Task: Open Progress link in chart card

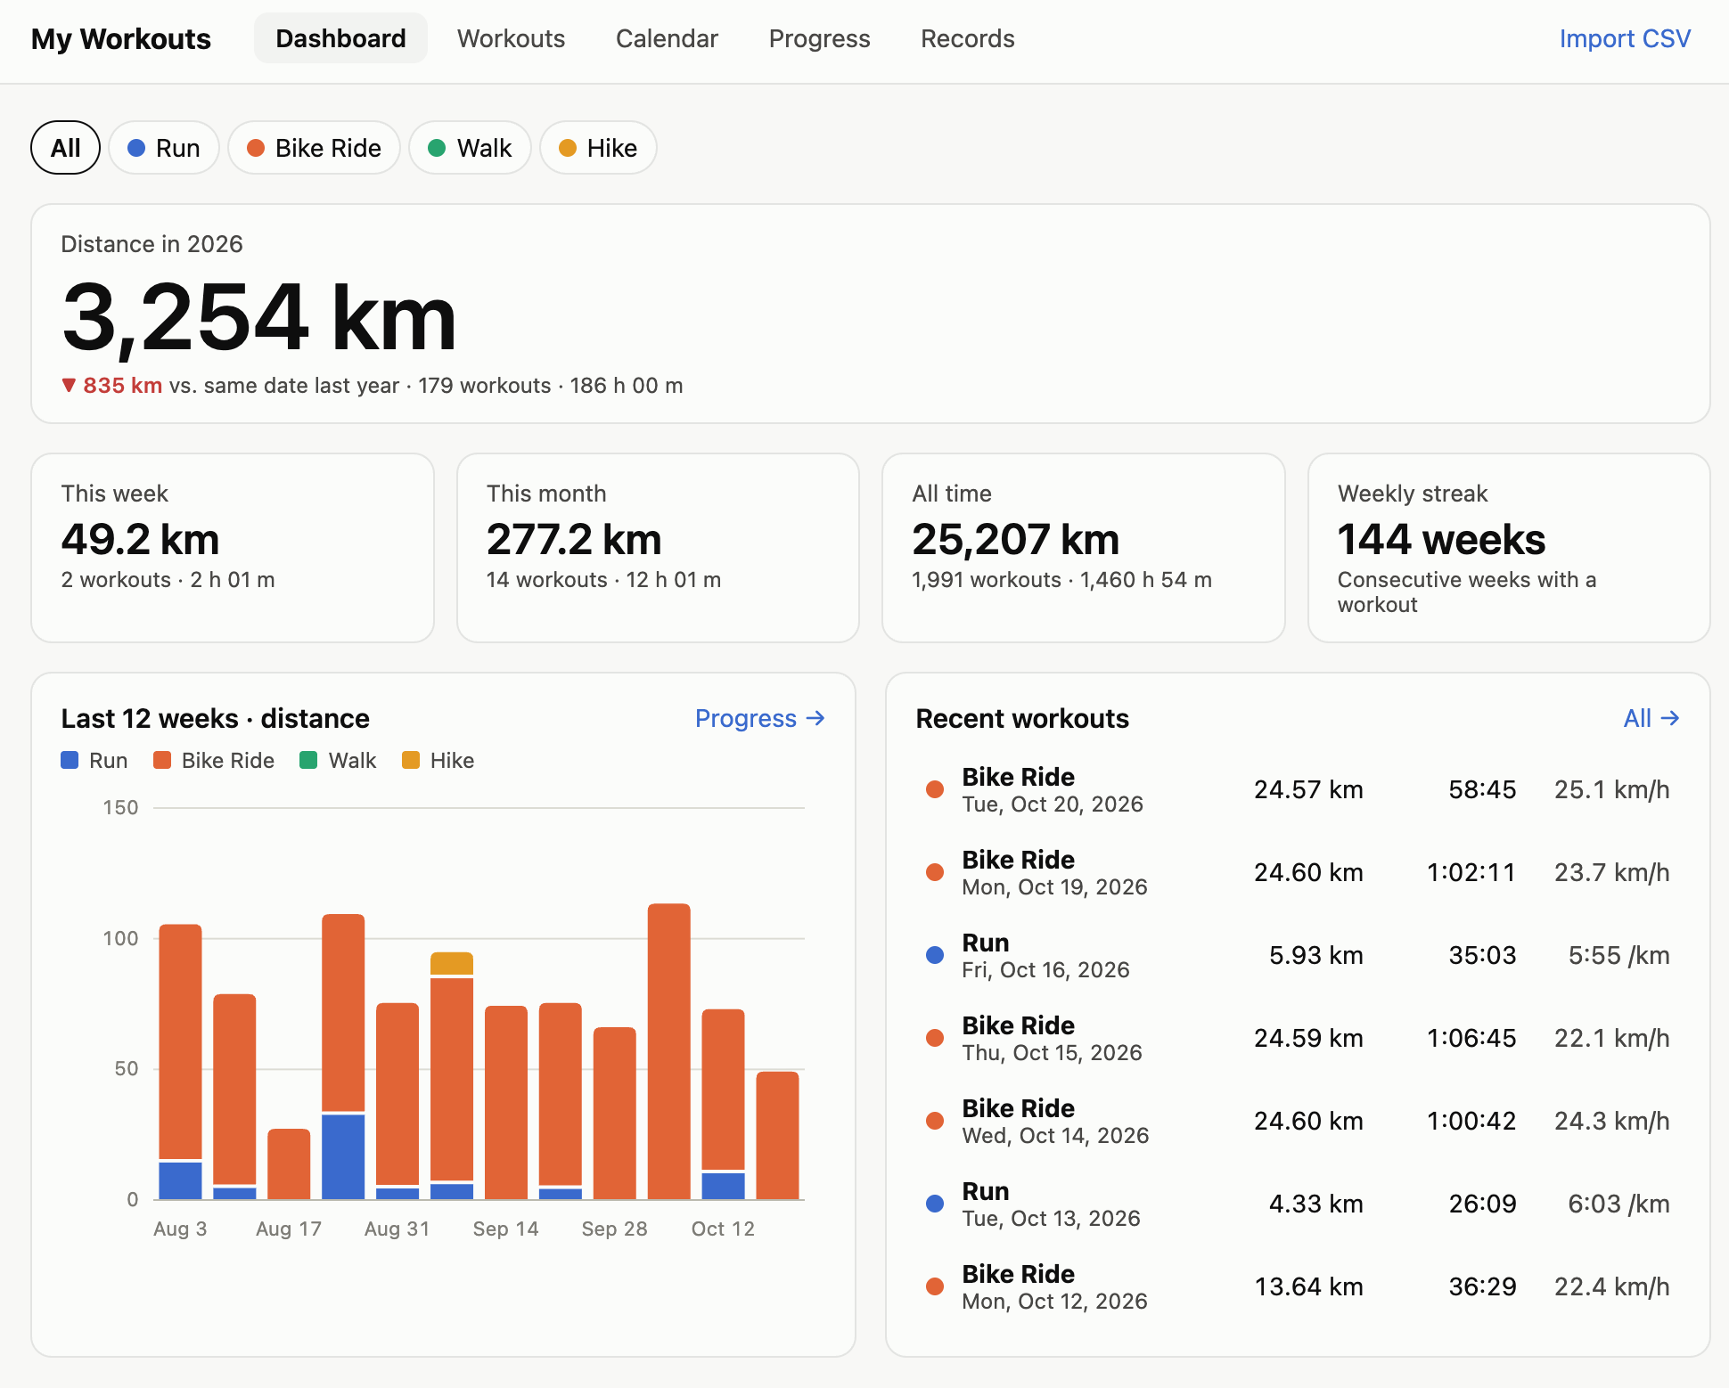Action: (x=760, y=718)
